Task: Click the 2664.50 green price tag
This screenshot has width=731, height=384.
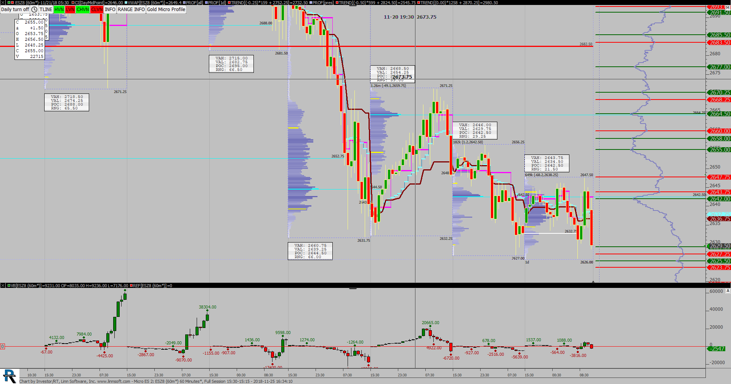Action: (x=719, y=114)
